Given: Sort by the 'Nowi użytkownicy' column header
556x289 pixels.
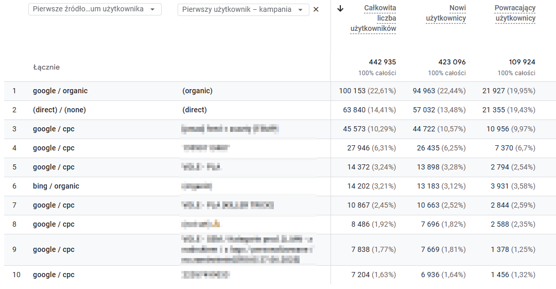Looking at the screenshot, I should coord(446,13).
